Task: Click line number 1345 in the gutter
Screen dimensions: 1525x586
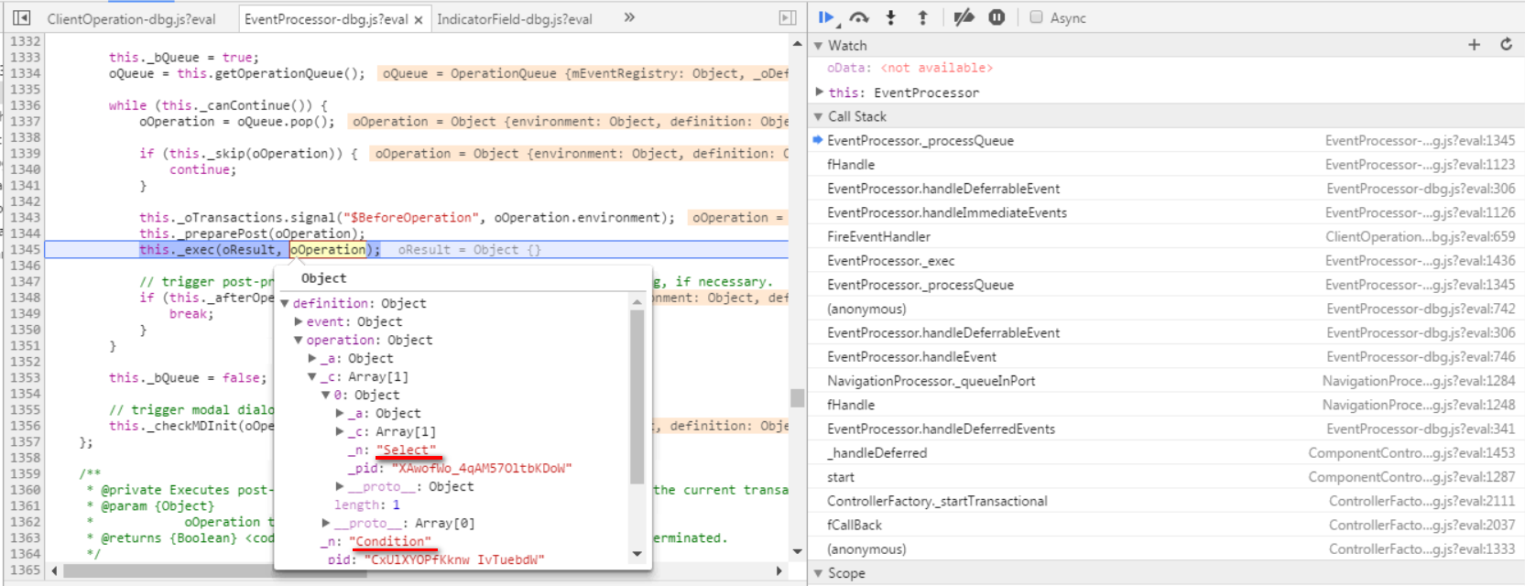Action: tap(25, 249)
